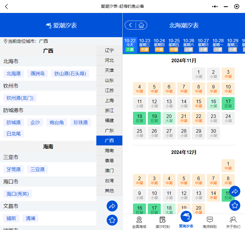This screenshot has height=230, width=245.
Task: Click the back arrow in the title bar
Action: coord(7,6)
